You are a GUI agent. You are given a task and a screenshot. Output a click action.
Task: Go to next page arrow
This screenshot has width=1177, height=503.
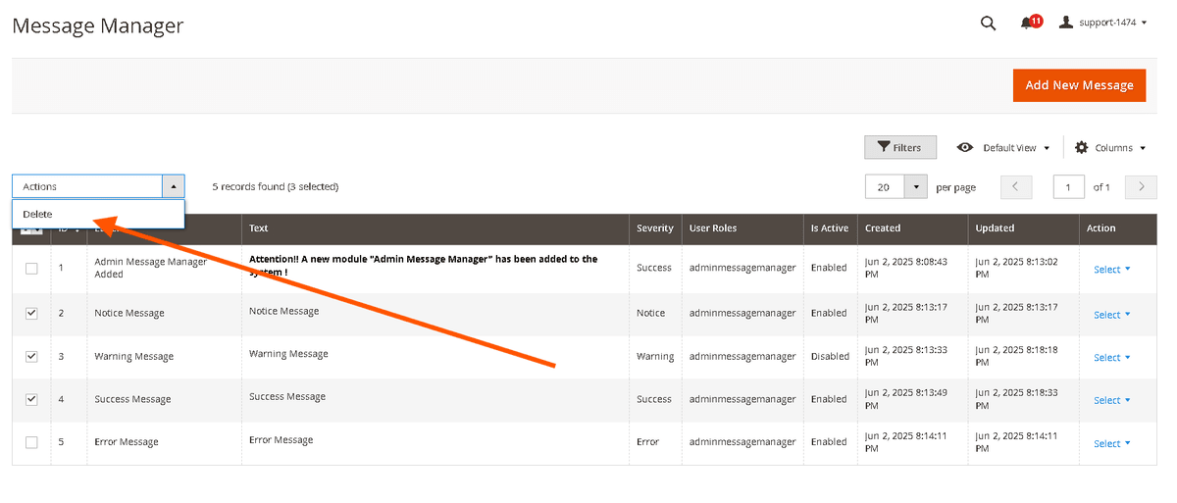(1141, 187)
